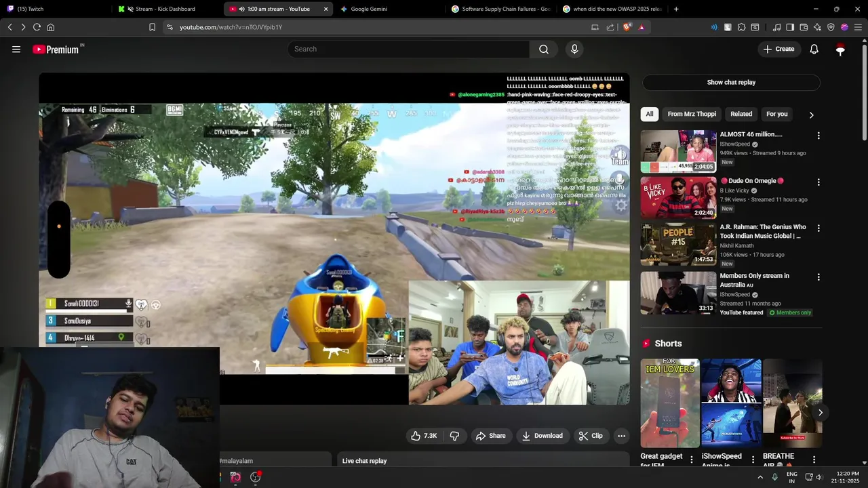
Task: Open Brave playlist music note icon
Action: [x=776, y=27]
